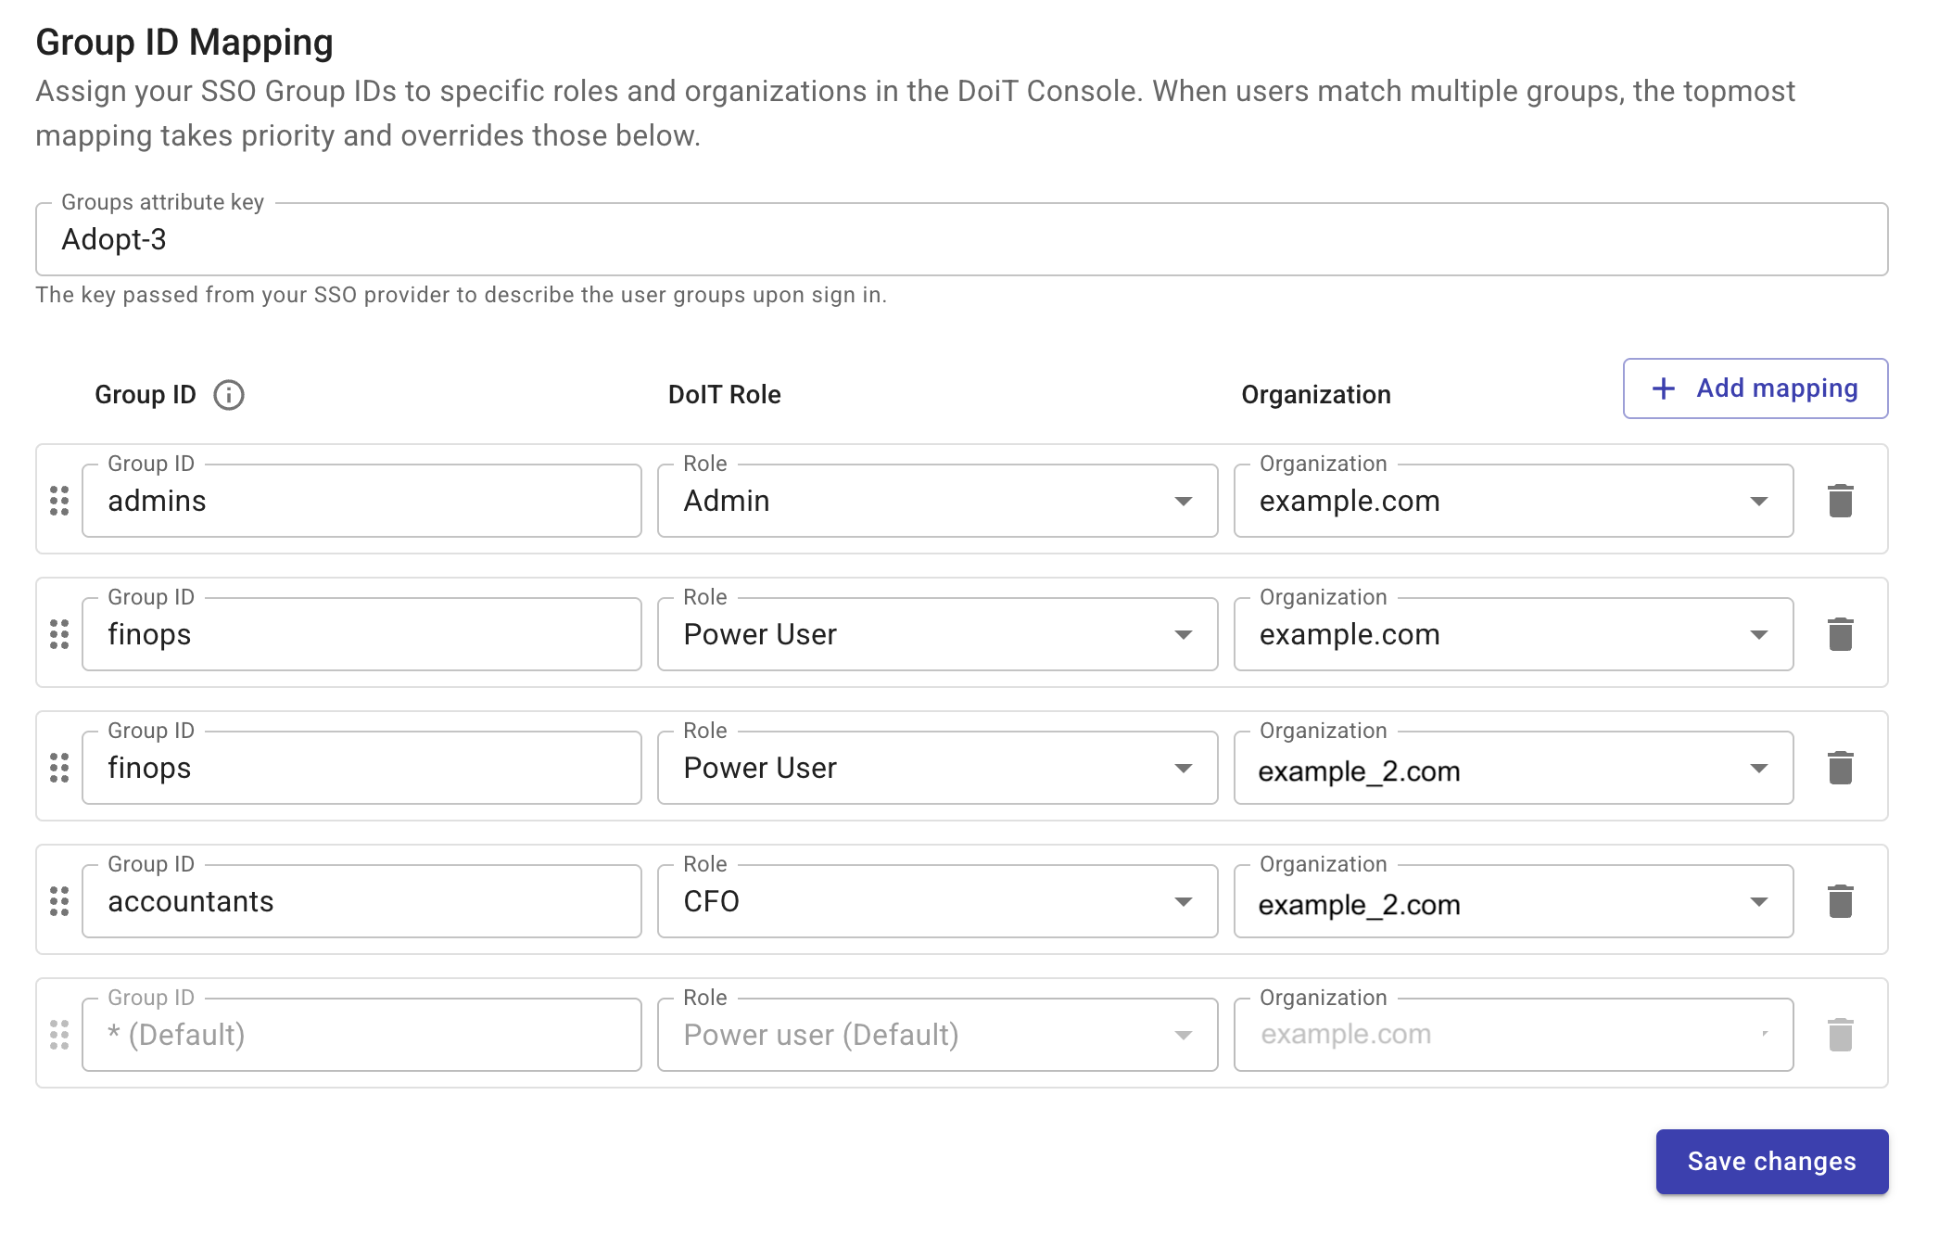The width and height of the screenshot is (1939, 1235).
Task: Click the admins Group ID field
Action: pyautogui.click(x=361, y=502)
